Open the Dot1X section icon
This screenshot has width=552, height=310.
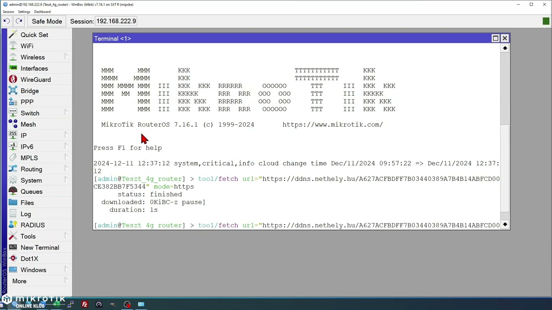(13, 259)
